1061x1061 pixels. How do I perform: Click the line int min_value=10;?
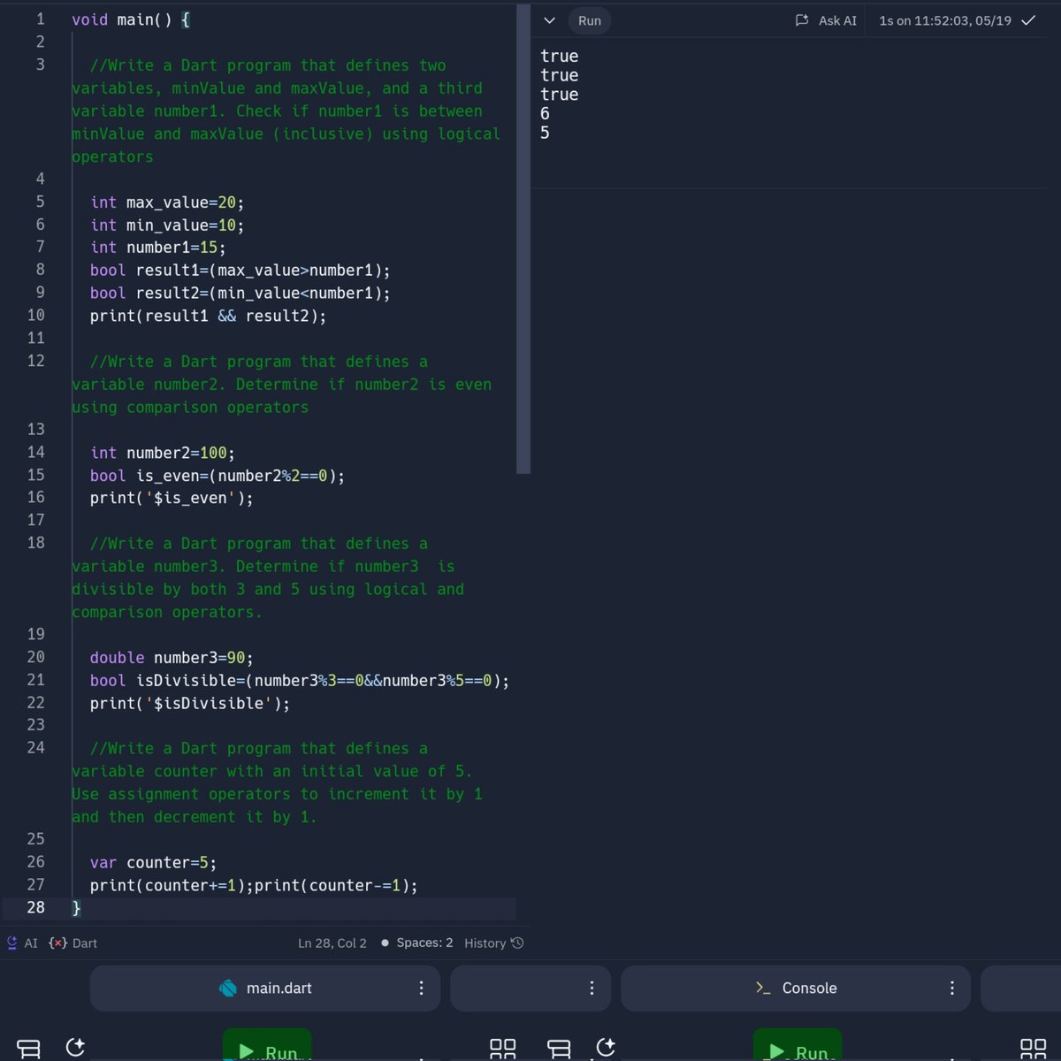coord(167,225)
